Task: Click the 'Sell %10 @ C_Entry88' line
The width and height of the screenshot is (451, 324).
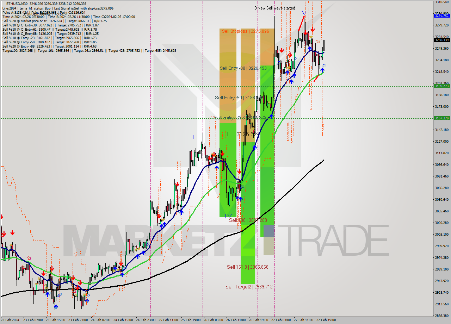Action: point(50,33)
